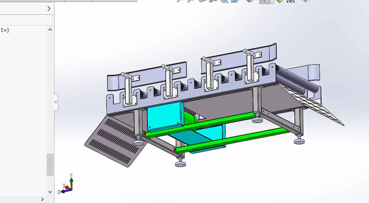Expand the side panel with the chevron arrow
The height and width of the screenshot is (203, 369).
point(49,9)
